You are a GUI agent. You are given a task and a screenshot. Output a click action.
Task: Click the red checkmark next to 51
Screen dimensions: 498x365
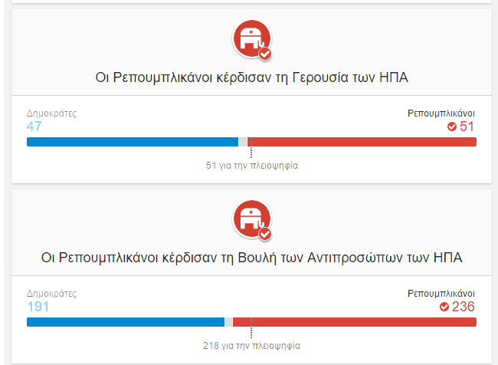click(451, 127)
